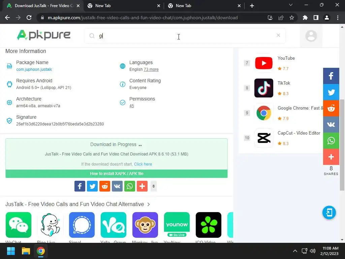Open How to install XAPK / APK file
Viewport: 345px width, 259px height.
click(117, 174)
